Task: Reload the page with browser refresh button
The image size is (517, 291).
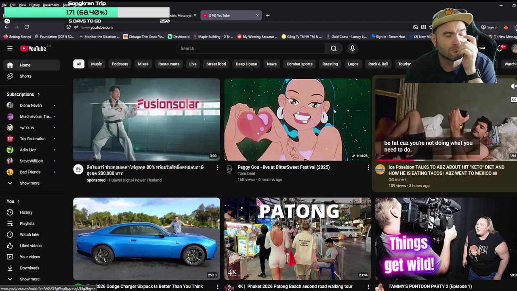Action: pyautogui.click(x=27, y=27)
